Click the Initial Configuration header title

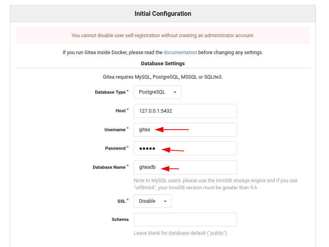pyautogui.click(x=163, y=13)
